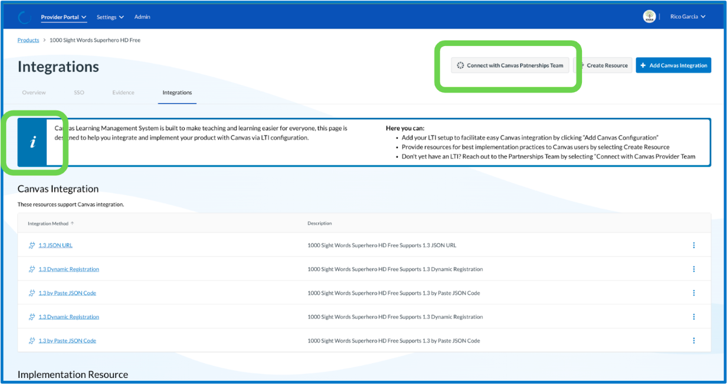Switch to the SSO tab
Screen dimensions: 727x385
click(79, 93)
